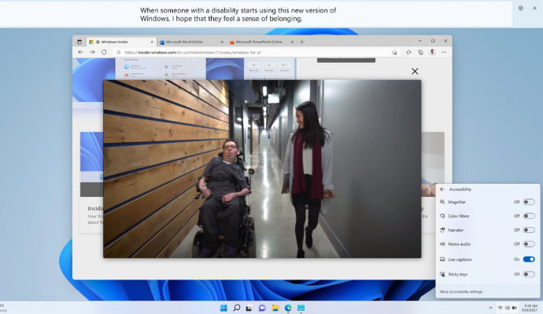Close the Microsoft PowerPoint Online tab
Viewport: 543px width, 314px height.
point(292,42)
